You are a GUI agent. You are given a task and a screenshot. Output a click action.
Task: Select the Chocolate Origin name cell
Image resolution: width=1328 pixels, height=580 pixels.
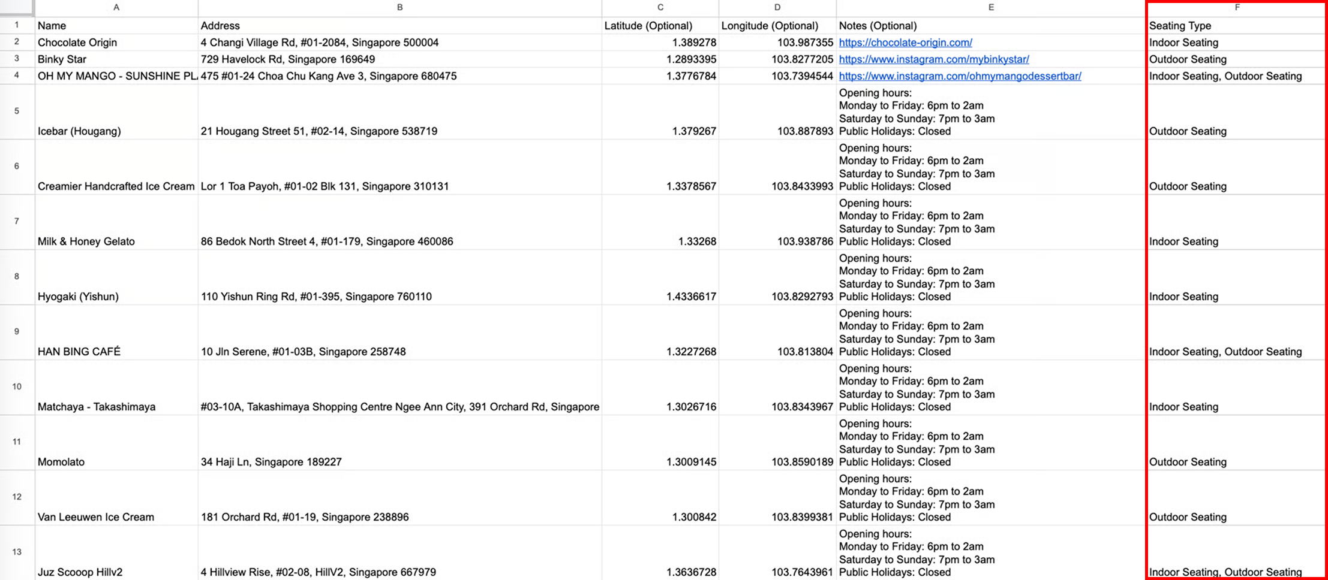tap(116, 43)
